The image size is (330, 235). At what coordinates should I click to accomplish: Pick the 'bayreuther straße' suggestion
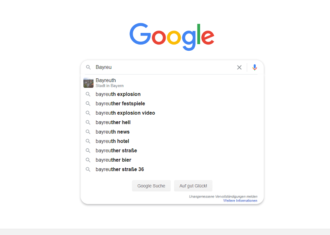pyautogui.click(x=116, y=150)
